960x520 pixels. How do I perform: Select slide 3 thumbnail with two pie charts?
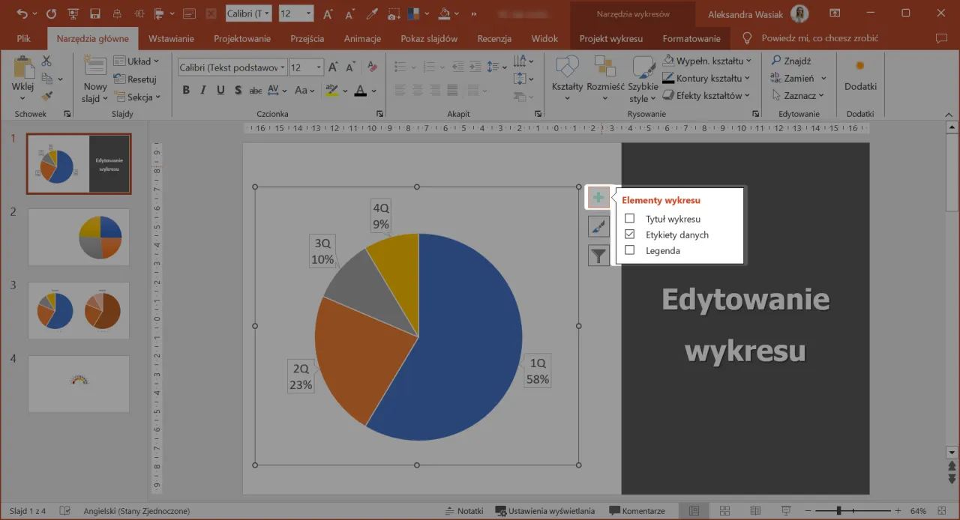[x=79, y=310]
